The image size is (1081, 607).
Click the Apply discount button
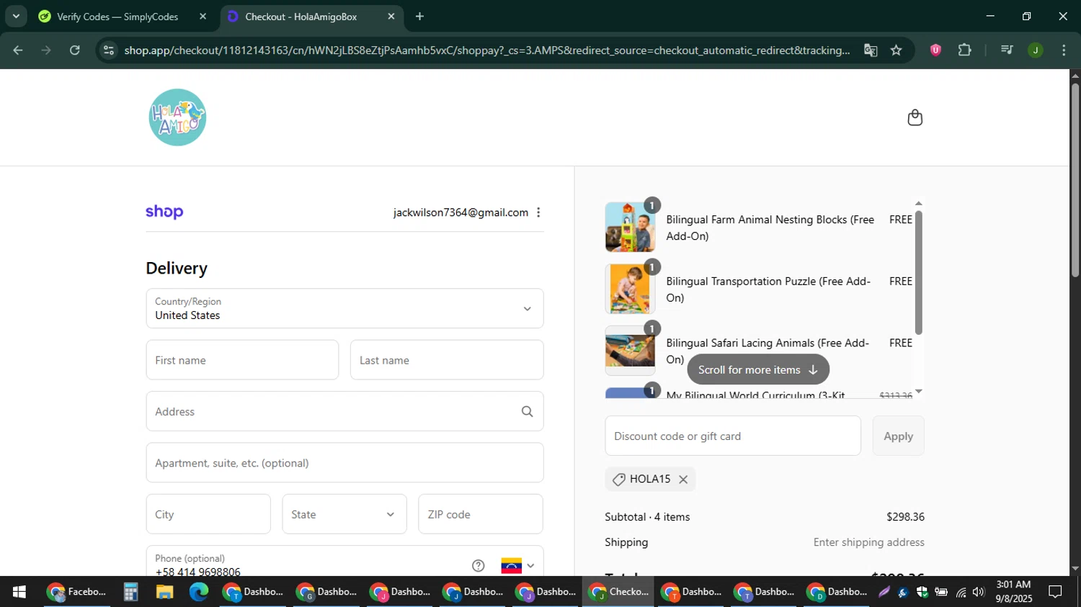point(898,436)
